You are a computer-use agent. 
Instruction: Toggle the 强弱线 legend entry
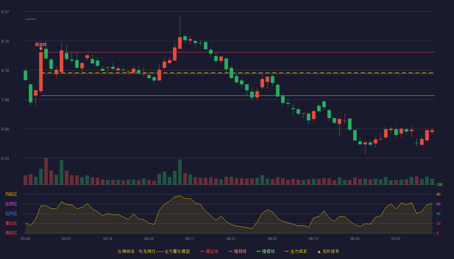click(237, 251)
